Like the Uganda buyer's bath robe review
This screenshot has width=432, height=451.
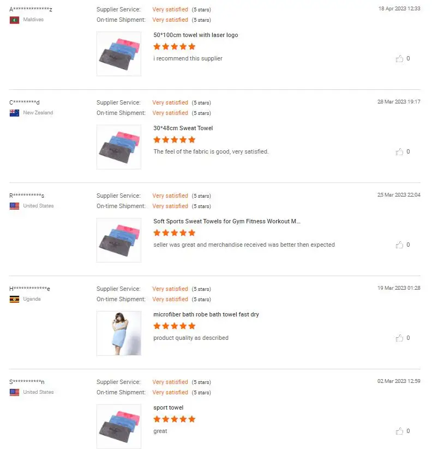(x=399, y=338)
